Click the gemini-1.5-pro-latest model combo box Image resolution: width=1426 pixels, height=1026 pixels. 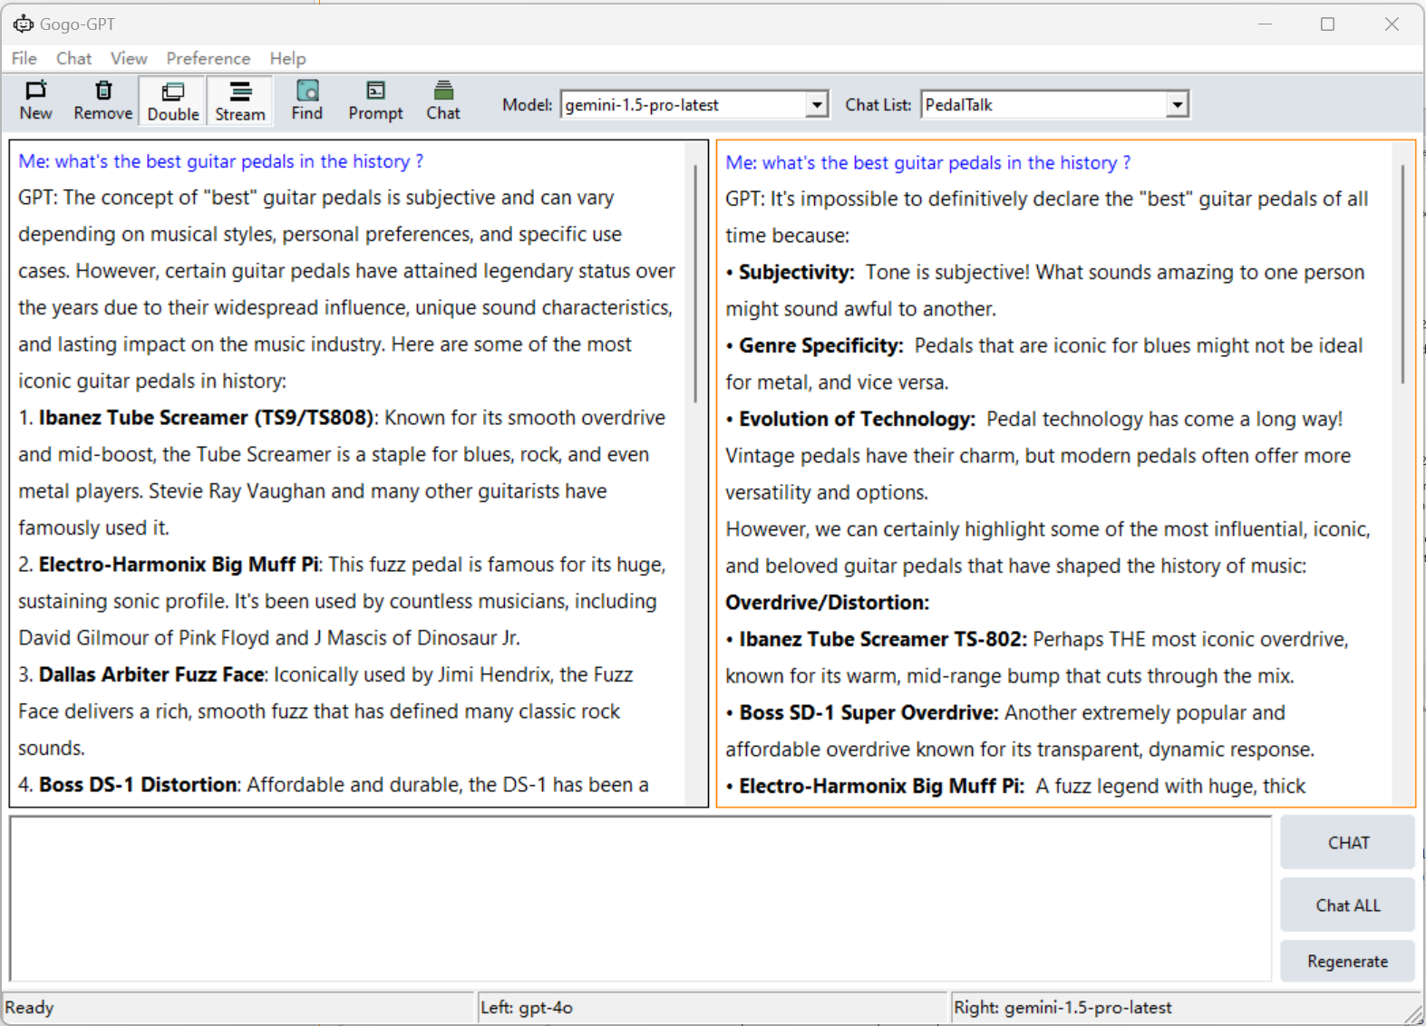tap(694, 105)
